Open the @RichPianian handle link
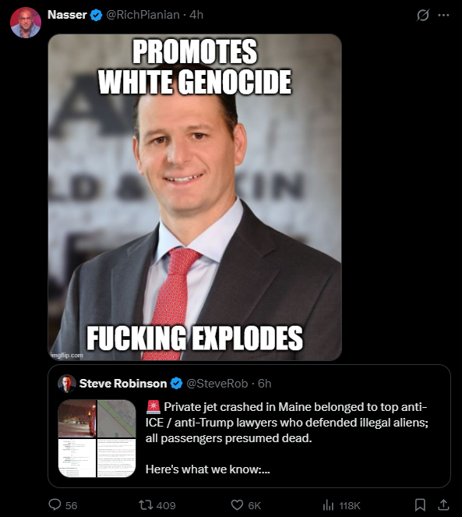 (143, 15)
